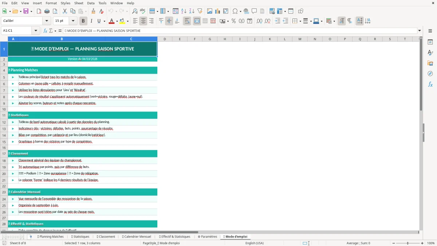Image resolution: width=437 pixels, height=246 pixels.
Task: Click the Select Function sigma button
Action: coord(51,31)
